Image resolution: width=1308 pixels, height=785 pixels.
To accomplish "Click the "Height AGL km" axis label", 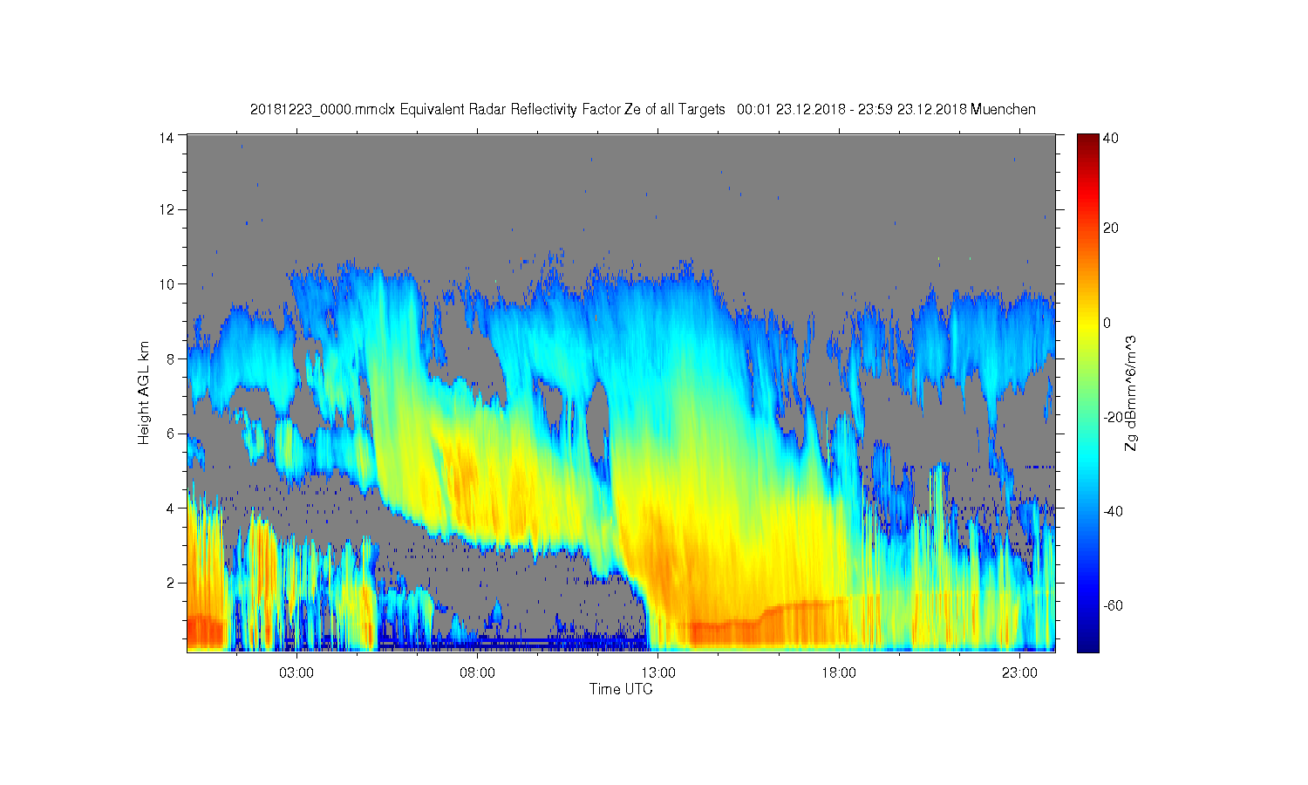I will pyautogui.click(x=143, y=392).
